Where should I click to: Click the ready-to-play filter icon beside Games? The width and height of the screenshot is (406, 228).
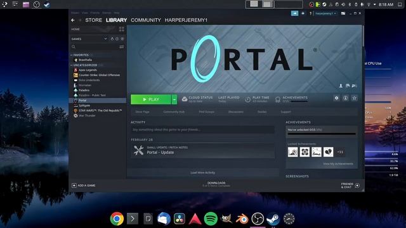[122, 39]
